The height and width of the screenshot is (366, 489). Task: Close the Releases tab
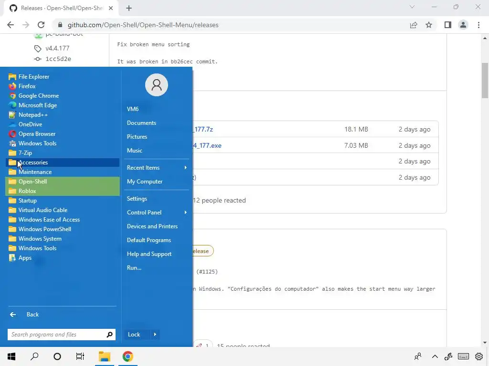coord(111,8)
